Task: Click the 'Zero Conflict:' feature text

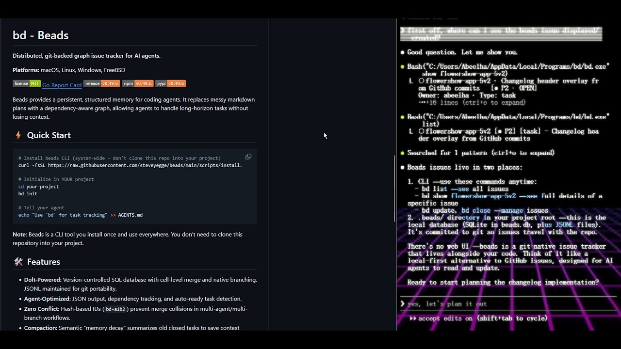Action: coord(43,309)
